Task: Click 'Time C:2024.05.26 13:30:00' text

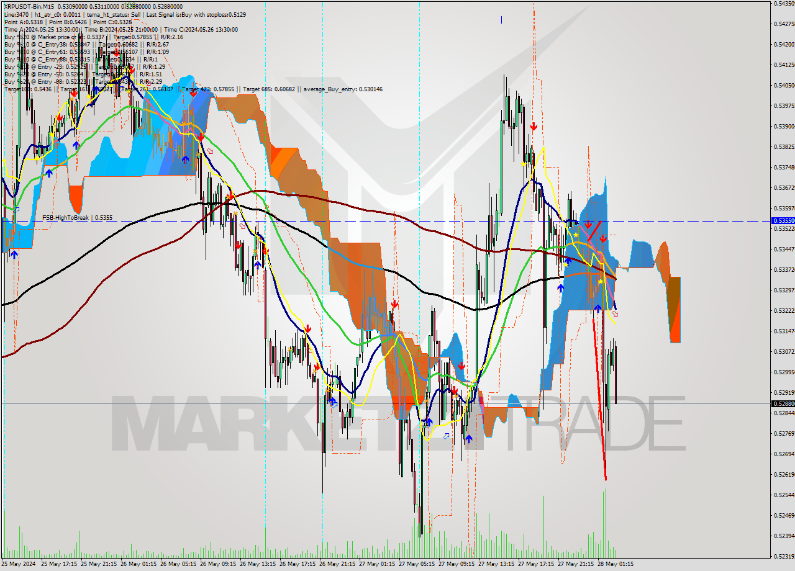Action: click(201, 29)
